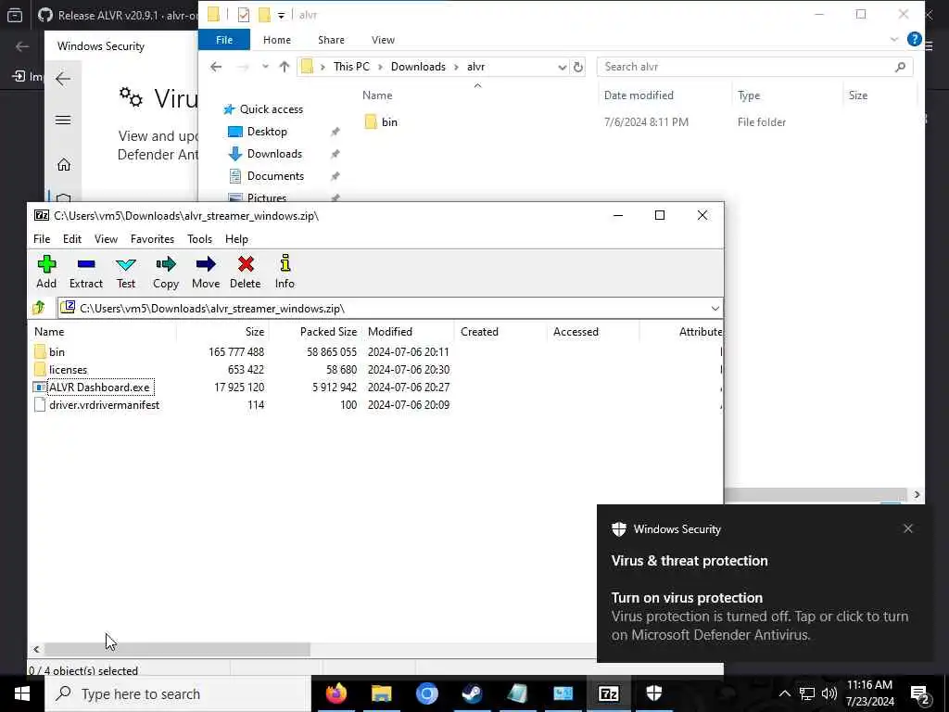
Task: Open the Edit menu in 7-Zip
Action: pyautogui.click(x=72, y=239)
